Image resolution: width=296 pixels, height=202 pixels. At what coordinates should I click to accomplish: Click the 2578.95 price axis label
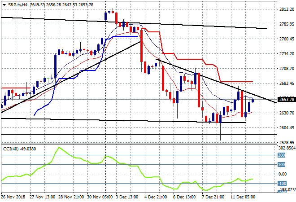pyautogui.click(x=287, y=142)
